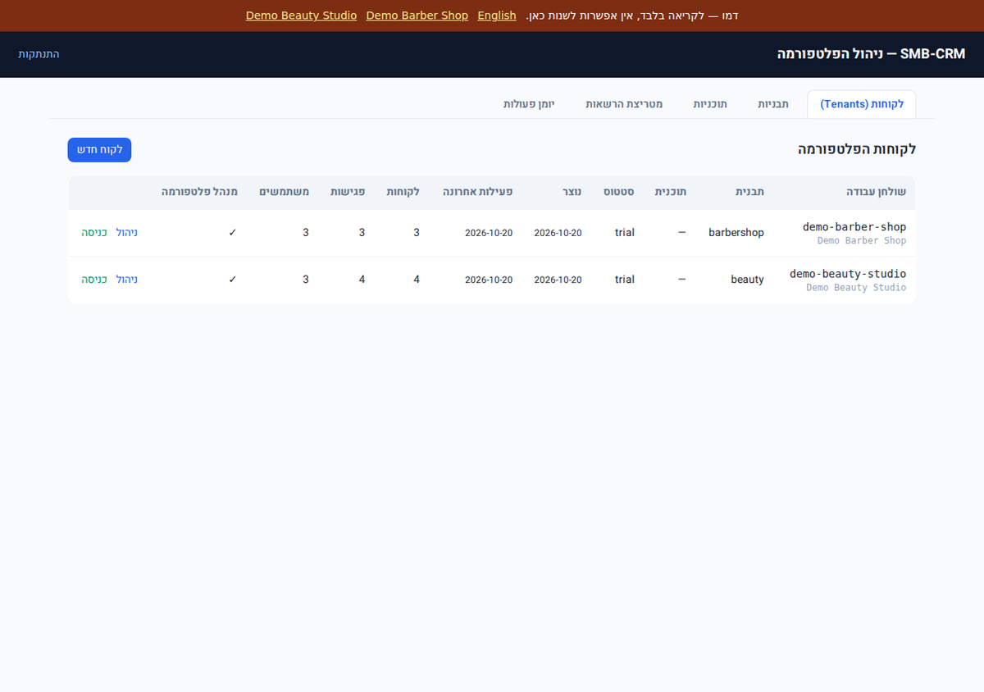The height and width of the screenshot is (692, 984).
Task: Click ניהול for demo-barber-shop row
Action: coord(127,233)
